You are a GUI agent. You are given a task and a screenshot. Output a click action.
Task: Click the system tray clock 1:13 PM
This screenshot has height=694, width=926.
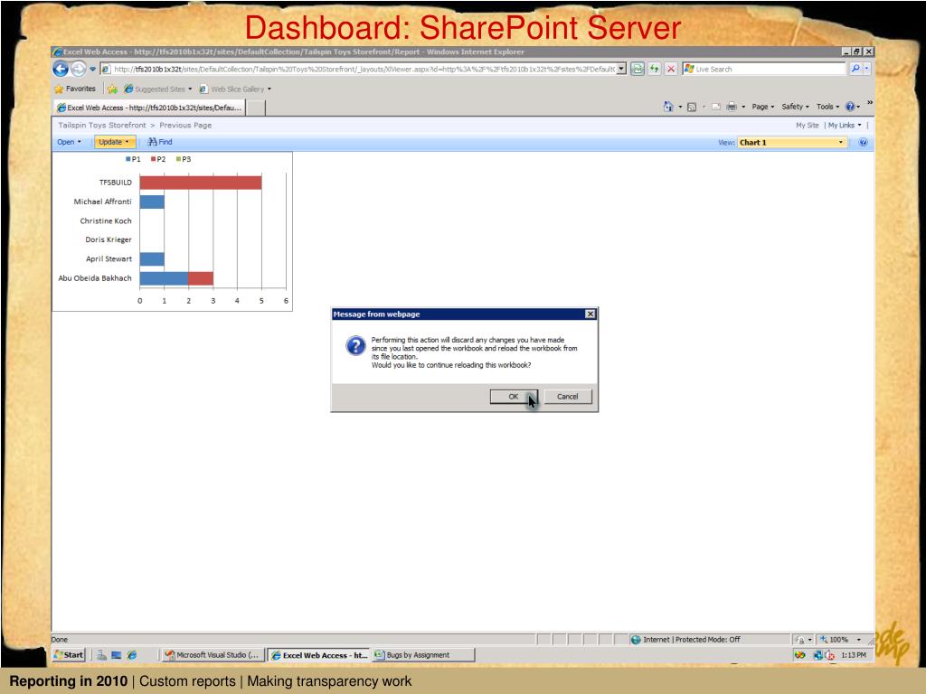point(854,655)
